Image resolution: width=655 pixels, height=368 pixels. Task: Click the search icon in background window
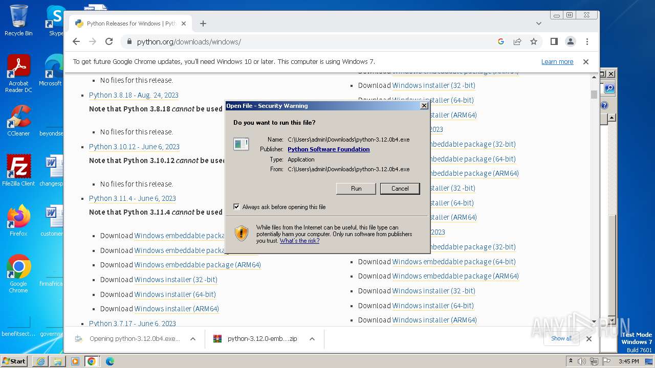click(609, 88)
